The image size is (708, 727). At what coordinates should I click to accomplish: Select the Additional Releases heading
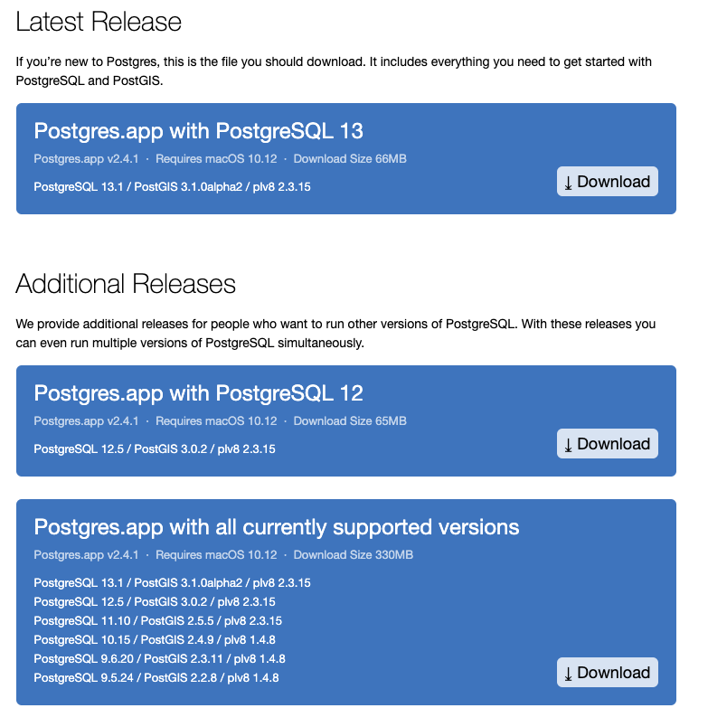(x=126, y=284)
